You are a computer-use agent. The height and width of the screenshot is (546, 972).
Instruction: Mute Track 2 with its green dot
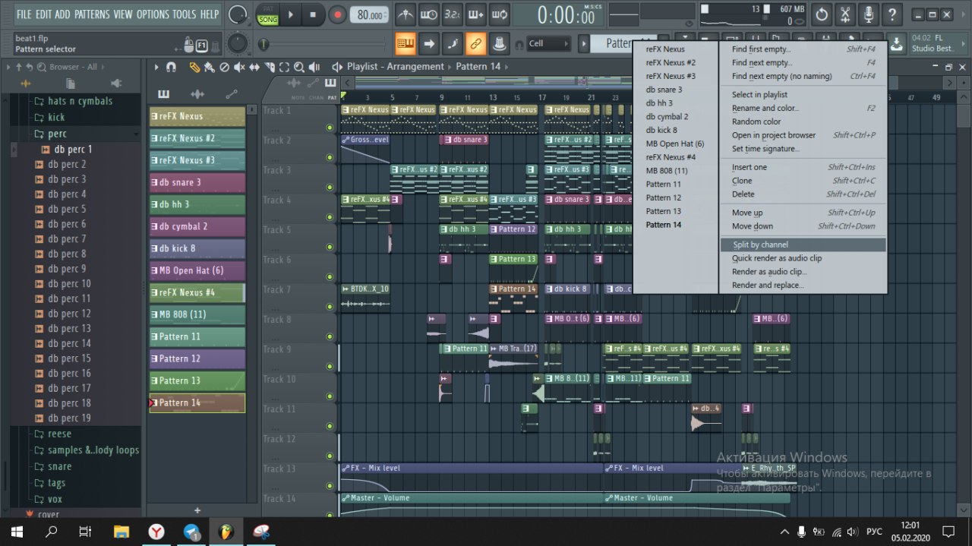(330, 158)
